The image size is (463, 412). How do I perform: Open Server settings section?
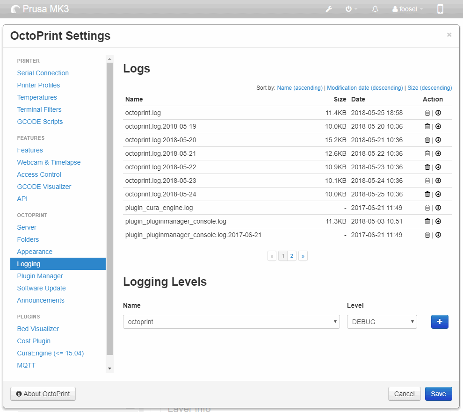click(x=27, y=227)
